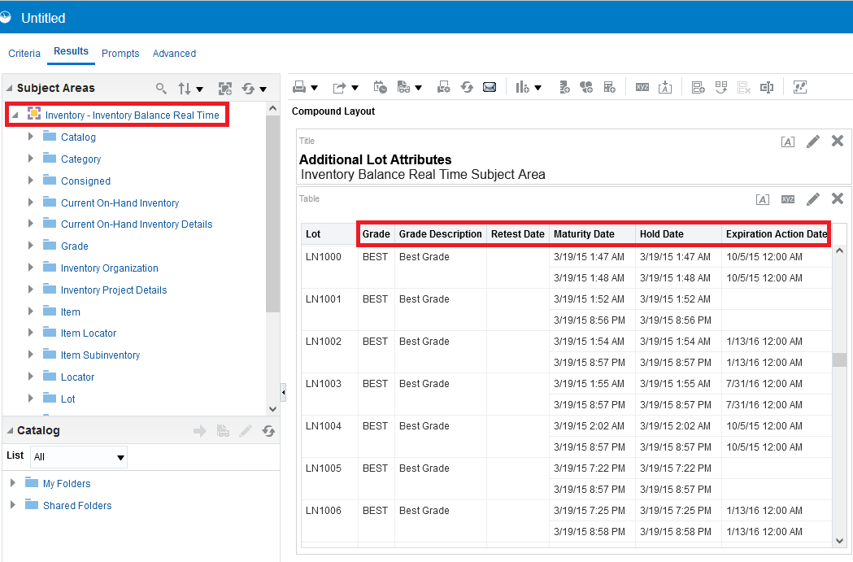The height and width of the screenshot is (562, 853).
Task: Collapse the Subject Areas panel
Action: click(9, 88)
